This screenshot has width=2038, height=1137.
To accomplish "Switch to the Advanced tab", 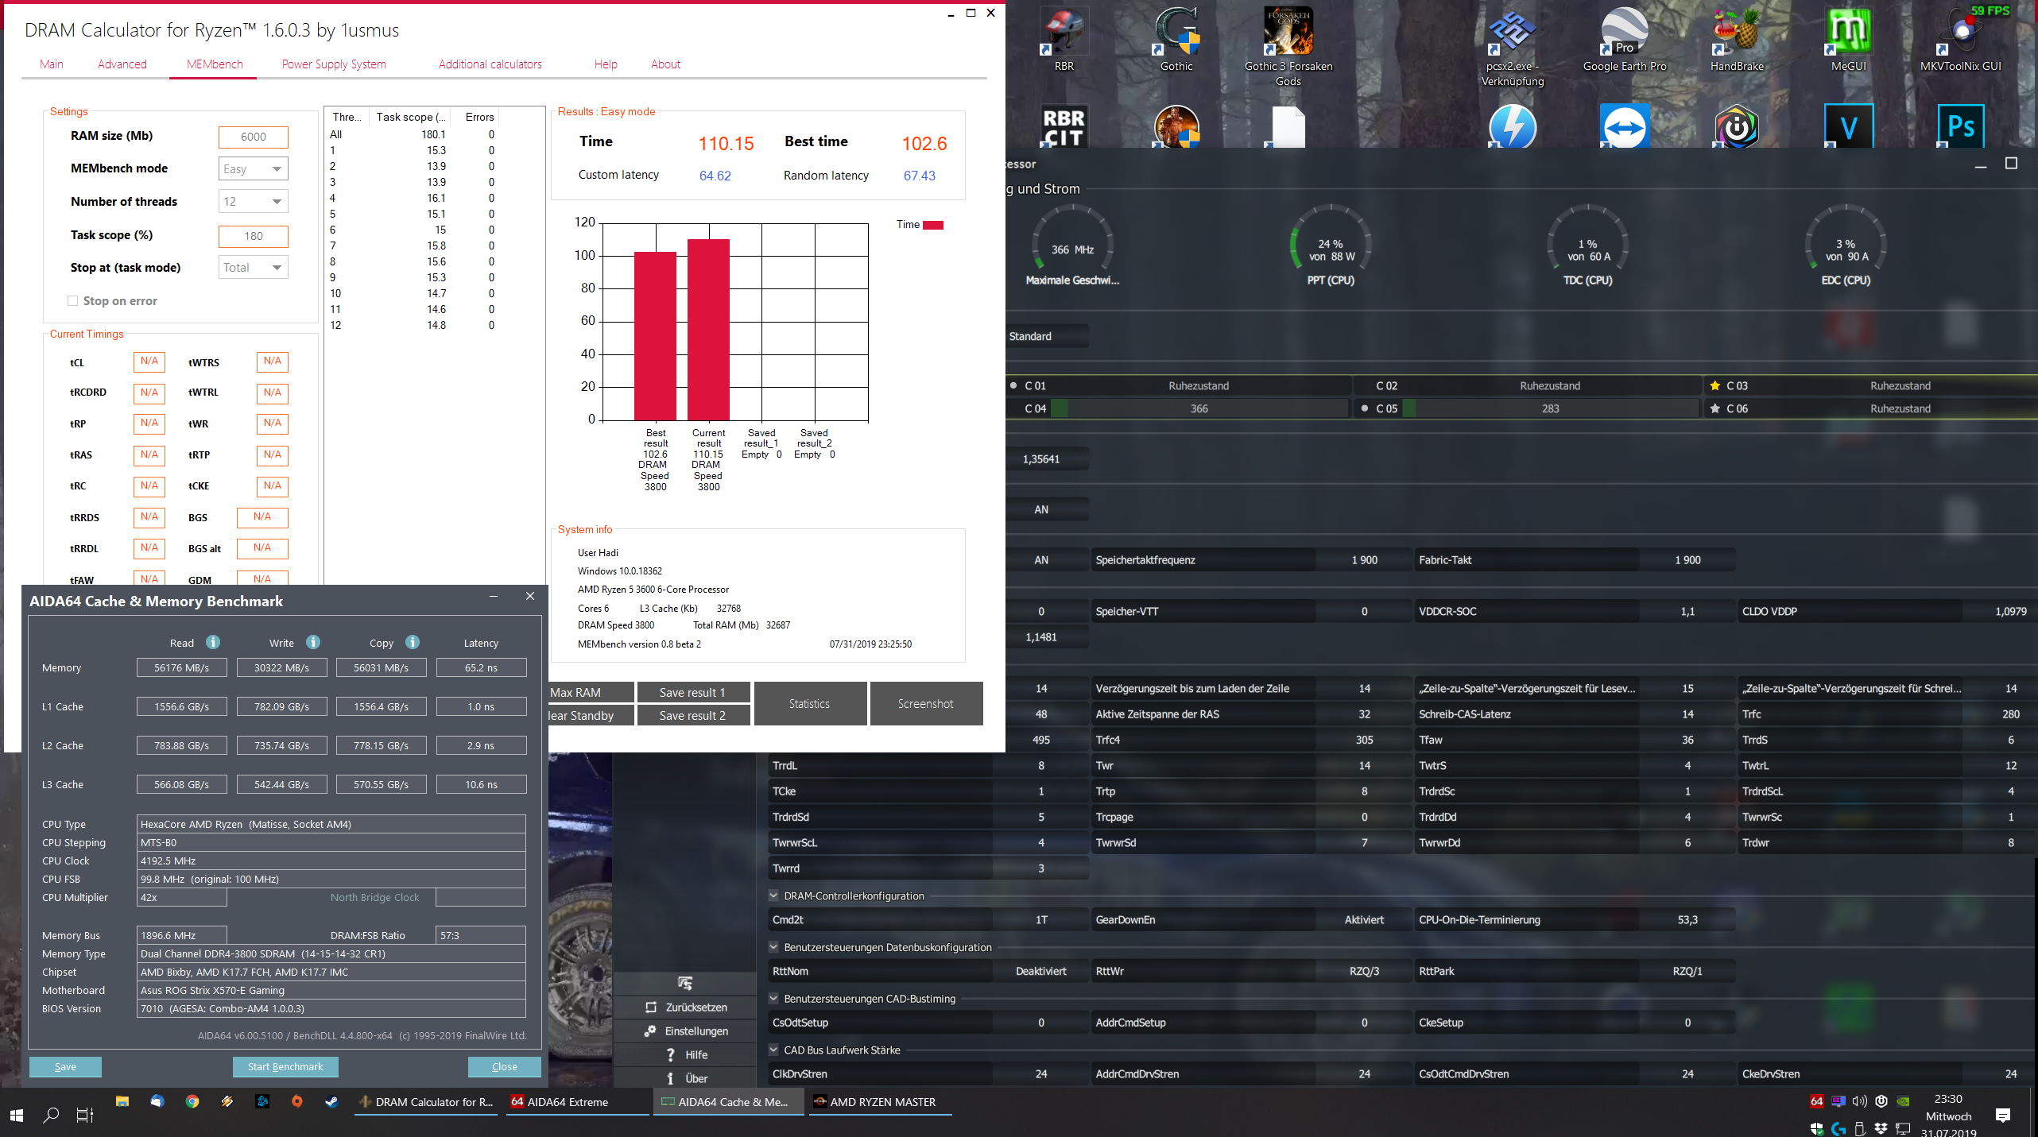I will pos(122,64).
